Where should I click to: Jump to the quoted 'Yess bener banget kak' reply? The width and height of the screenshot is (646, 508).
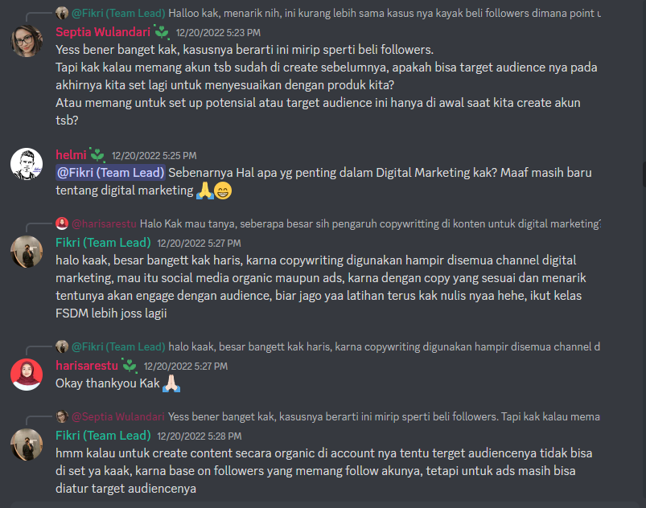[x=384, y=417]
